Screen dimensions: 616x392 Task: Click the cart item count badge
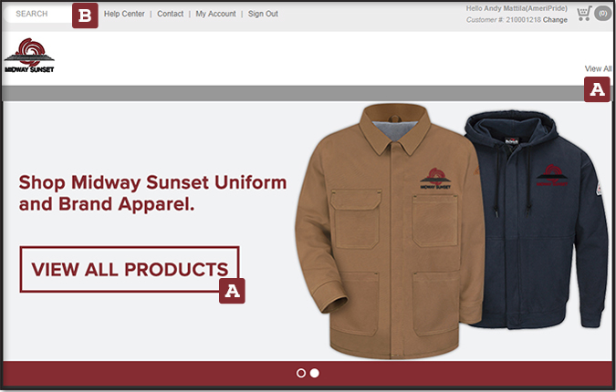tap(601, 14)
